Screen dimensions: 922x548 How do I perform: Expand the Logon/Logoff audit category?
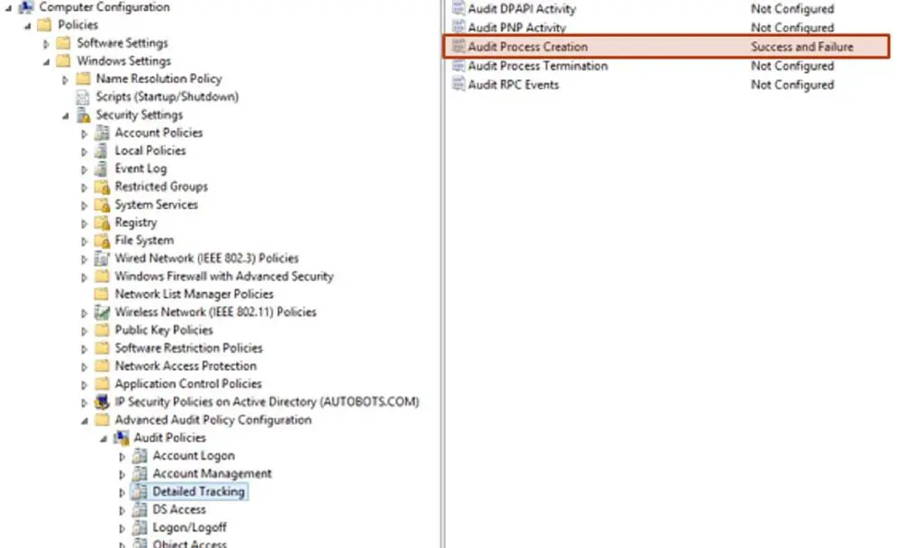coord(123,527)
